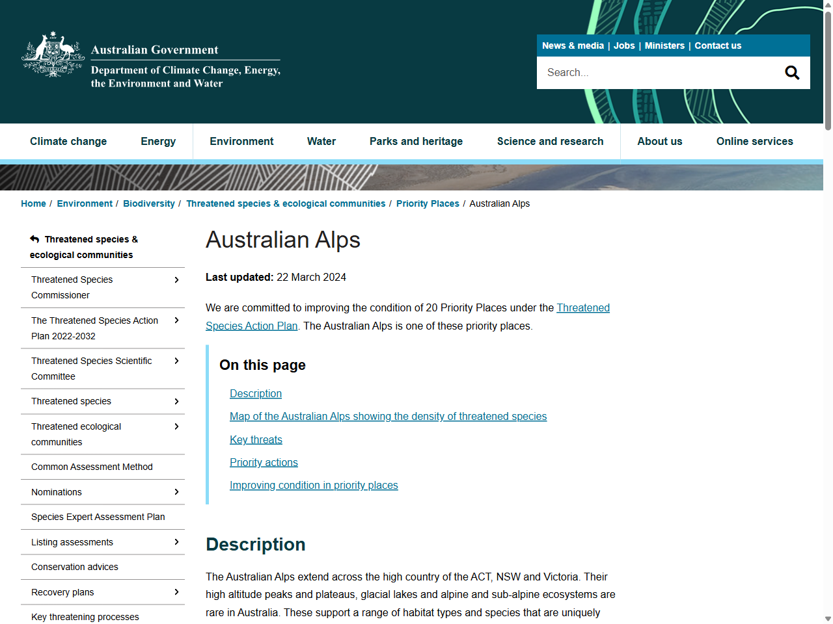833x624 pixels.
Task: Click the chevron beside Nominations
Action: pyautogui.click(x=176, y=492)
